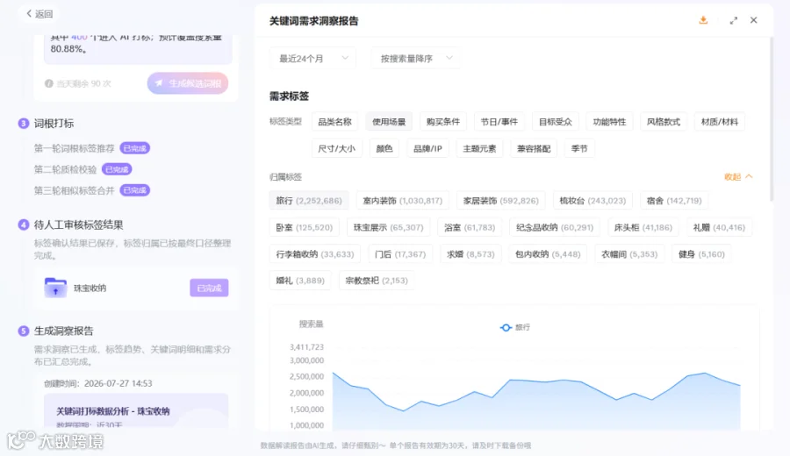Close the keyword report panel
The height and width of the screenshot is (456, 790).
[x=754, y=20]
